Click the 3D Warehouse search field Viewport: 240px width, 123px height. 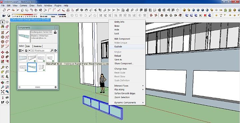40,50
